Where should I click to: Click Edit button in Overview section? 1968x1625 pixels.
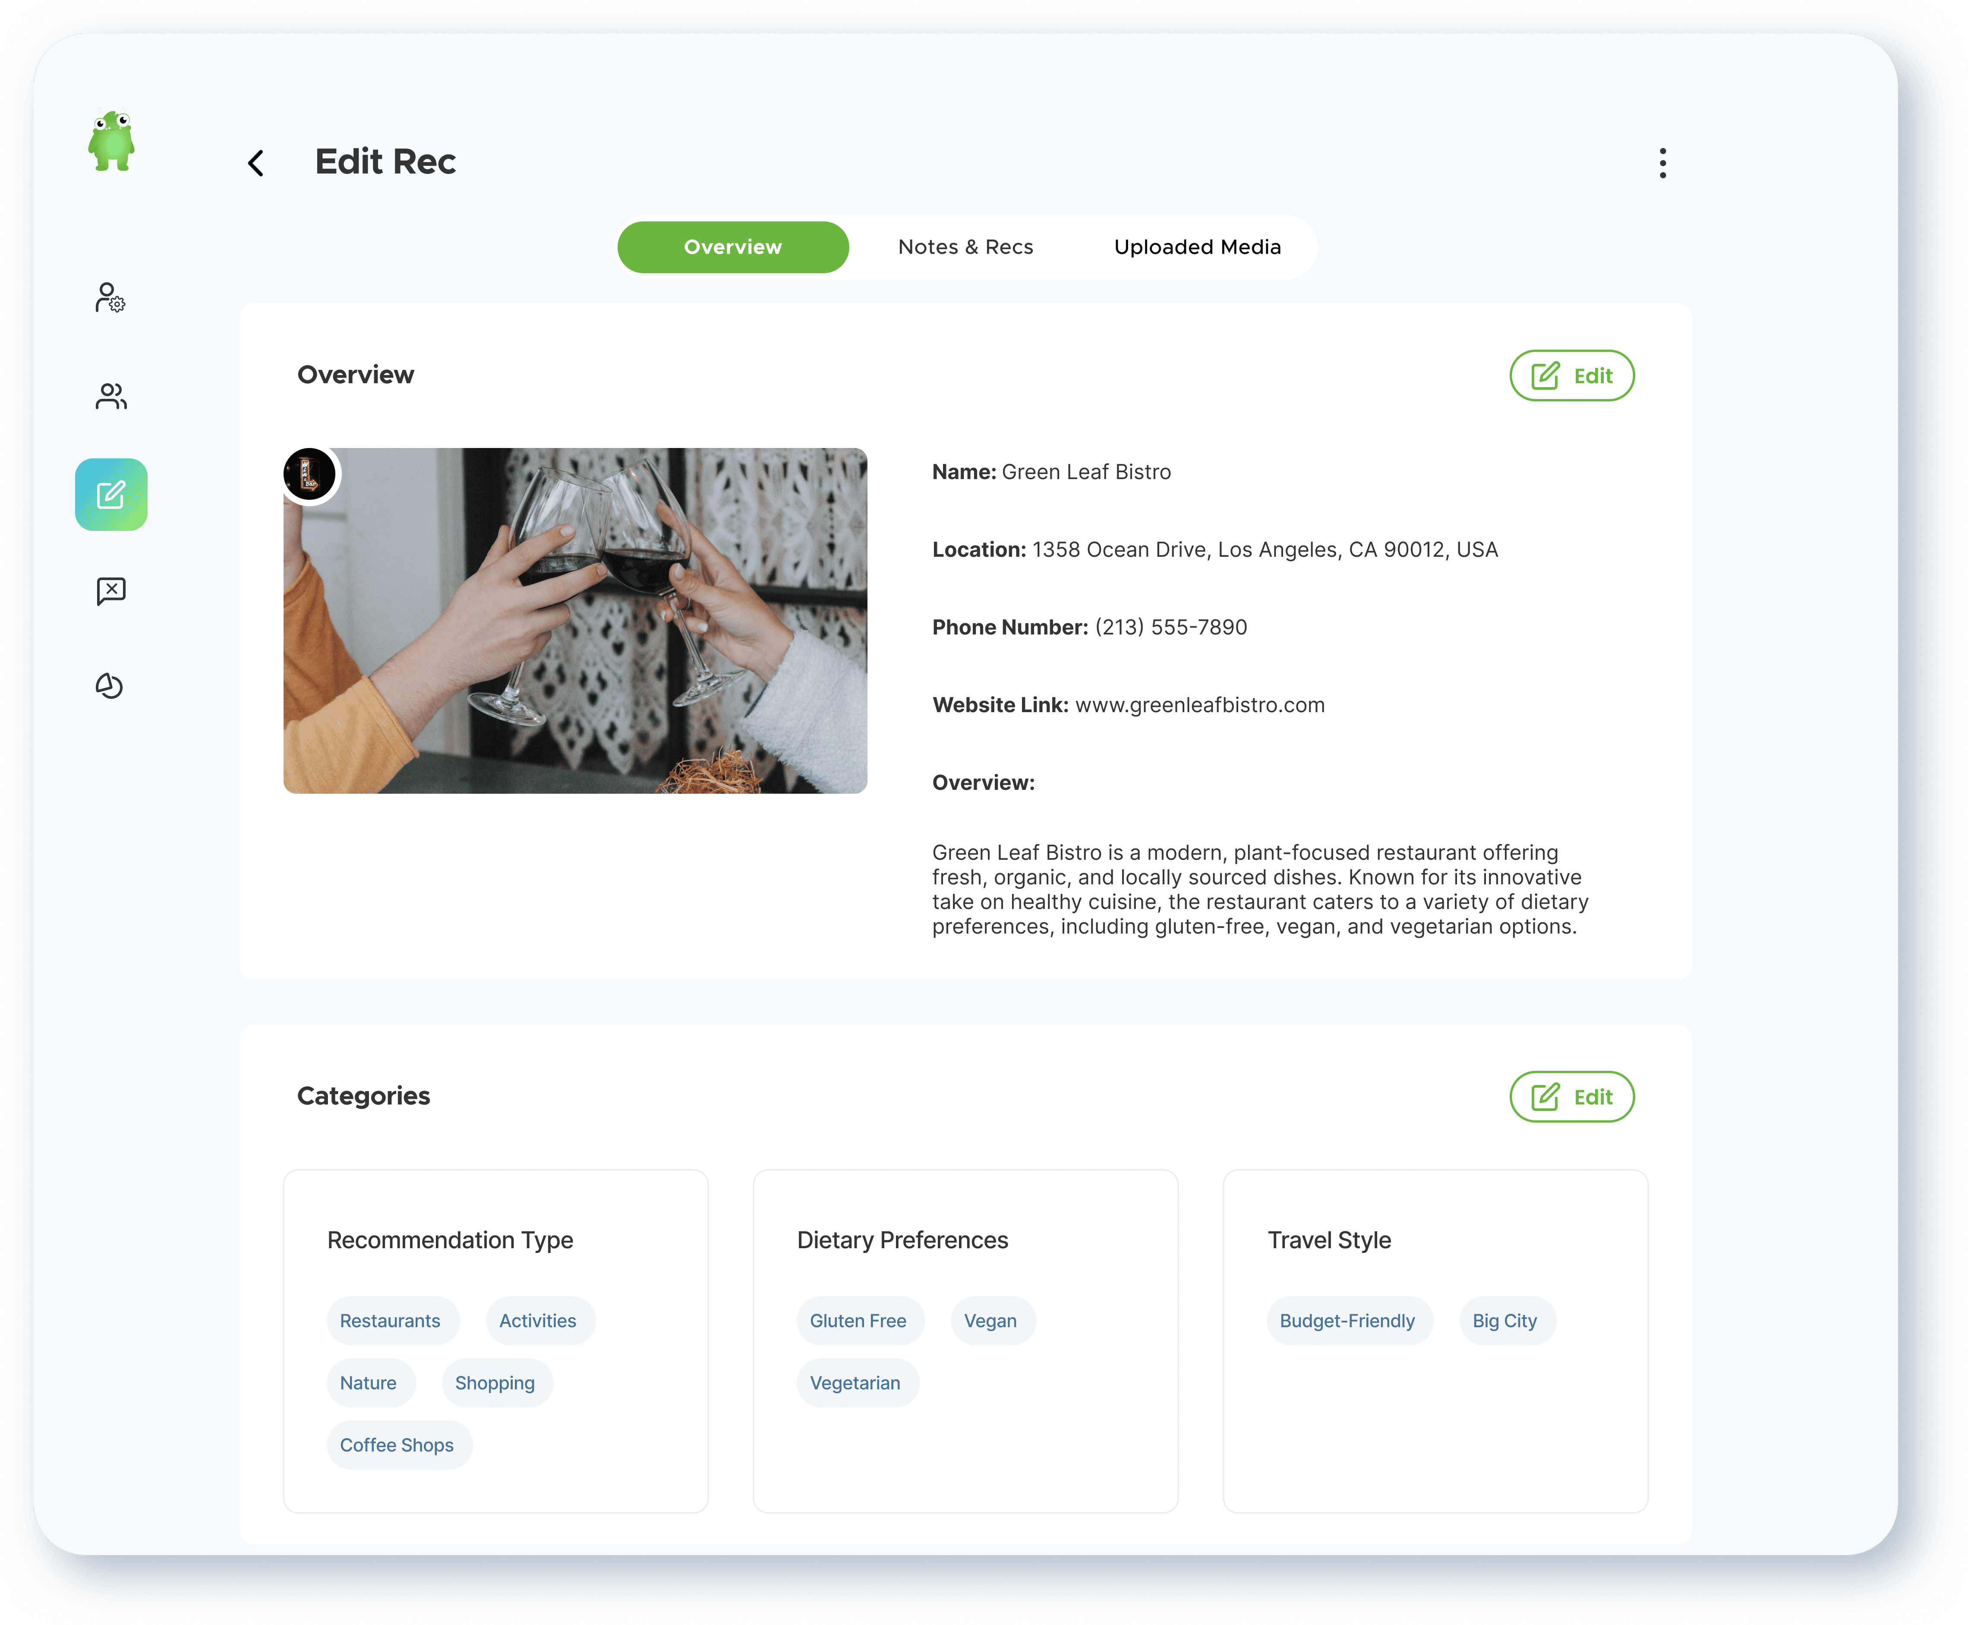point(1571,375)
